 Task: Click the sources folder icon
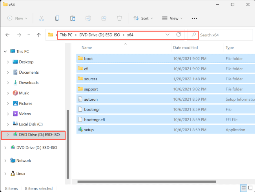80,79
